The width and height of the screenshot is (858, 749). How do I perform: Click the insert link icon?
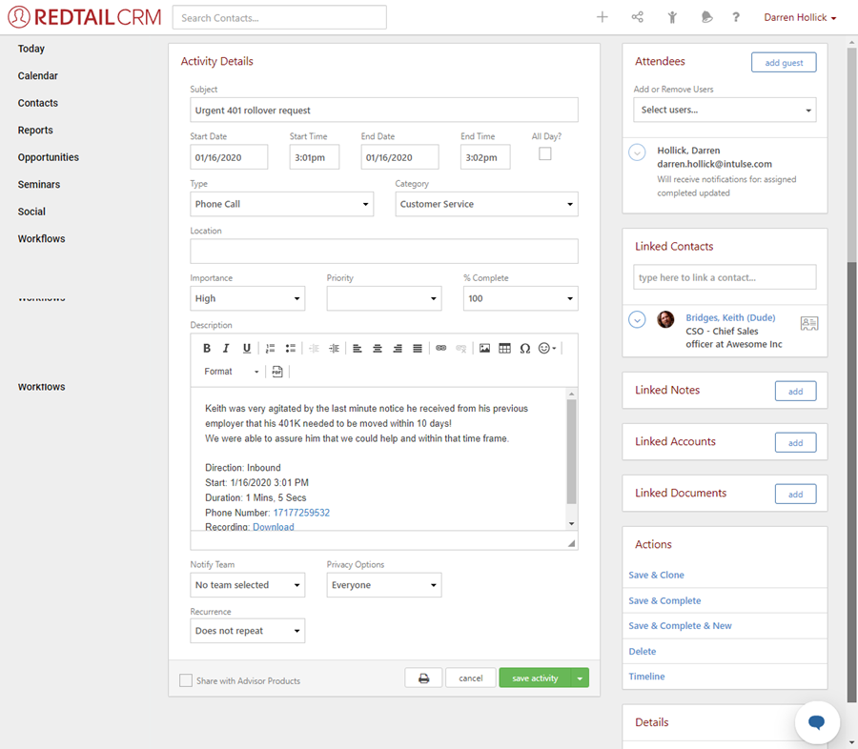tap(441, 349)
